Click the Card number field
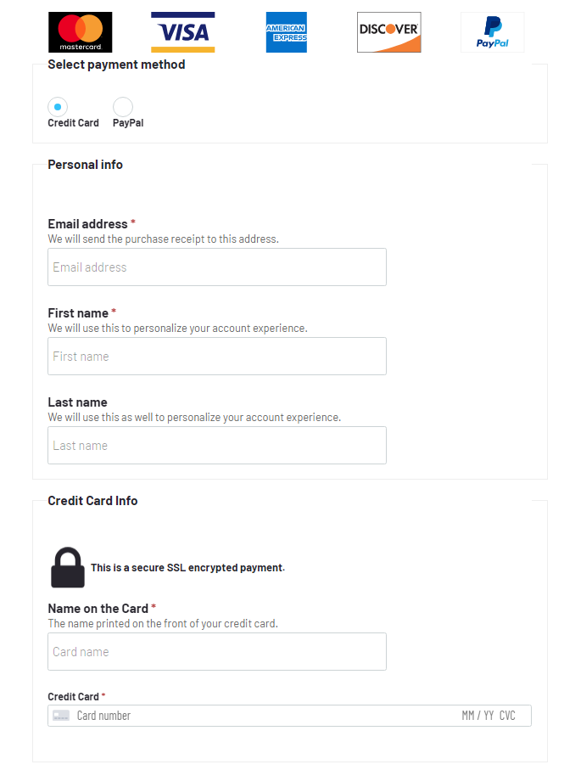 coord(254,716)
